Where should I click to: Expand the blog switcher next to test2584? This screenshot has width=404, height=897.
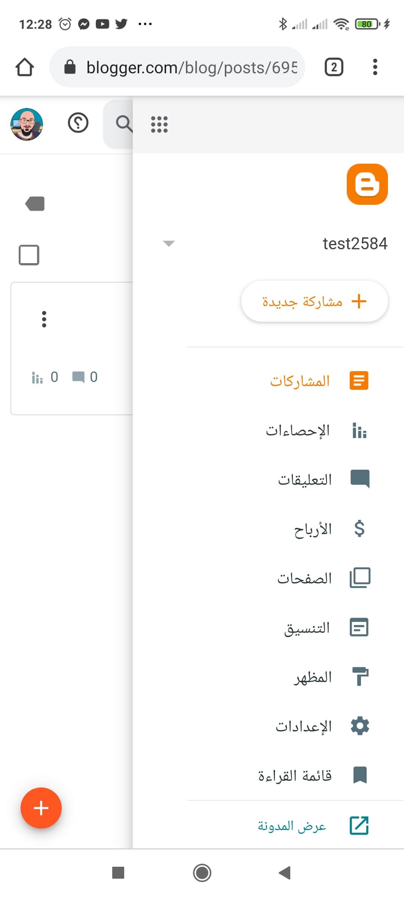tap(169, 243)
